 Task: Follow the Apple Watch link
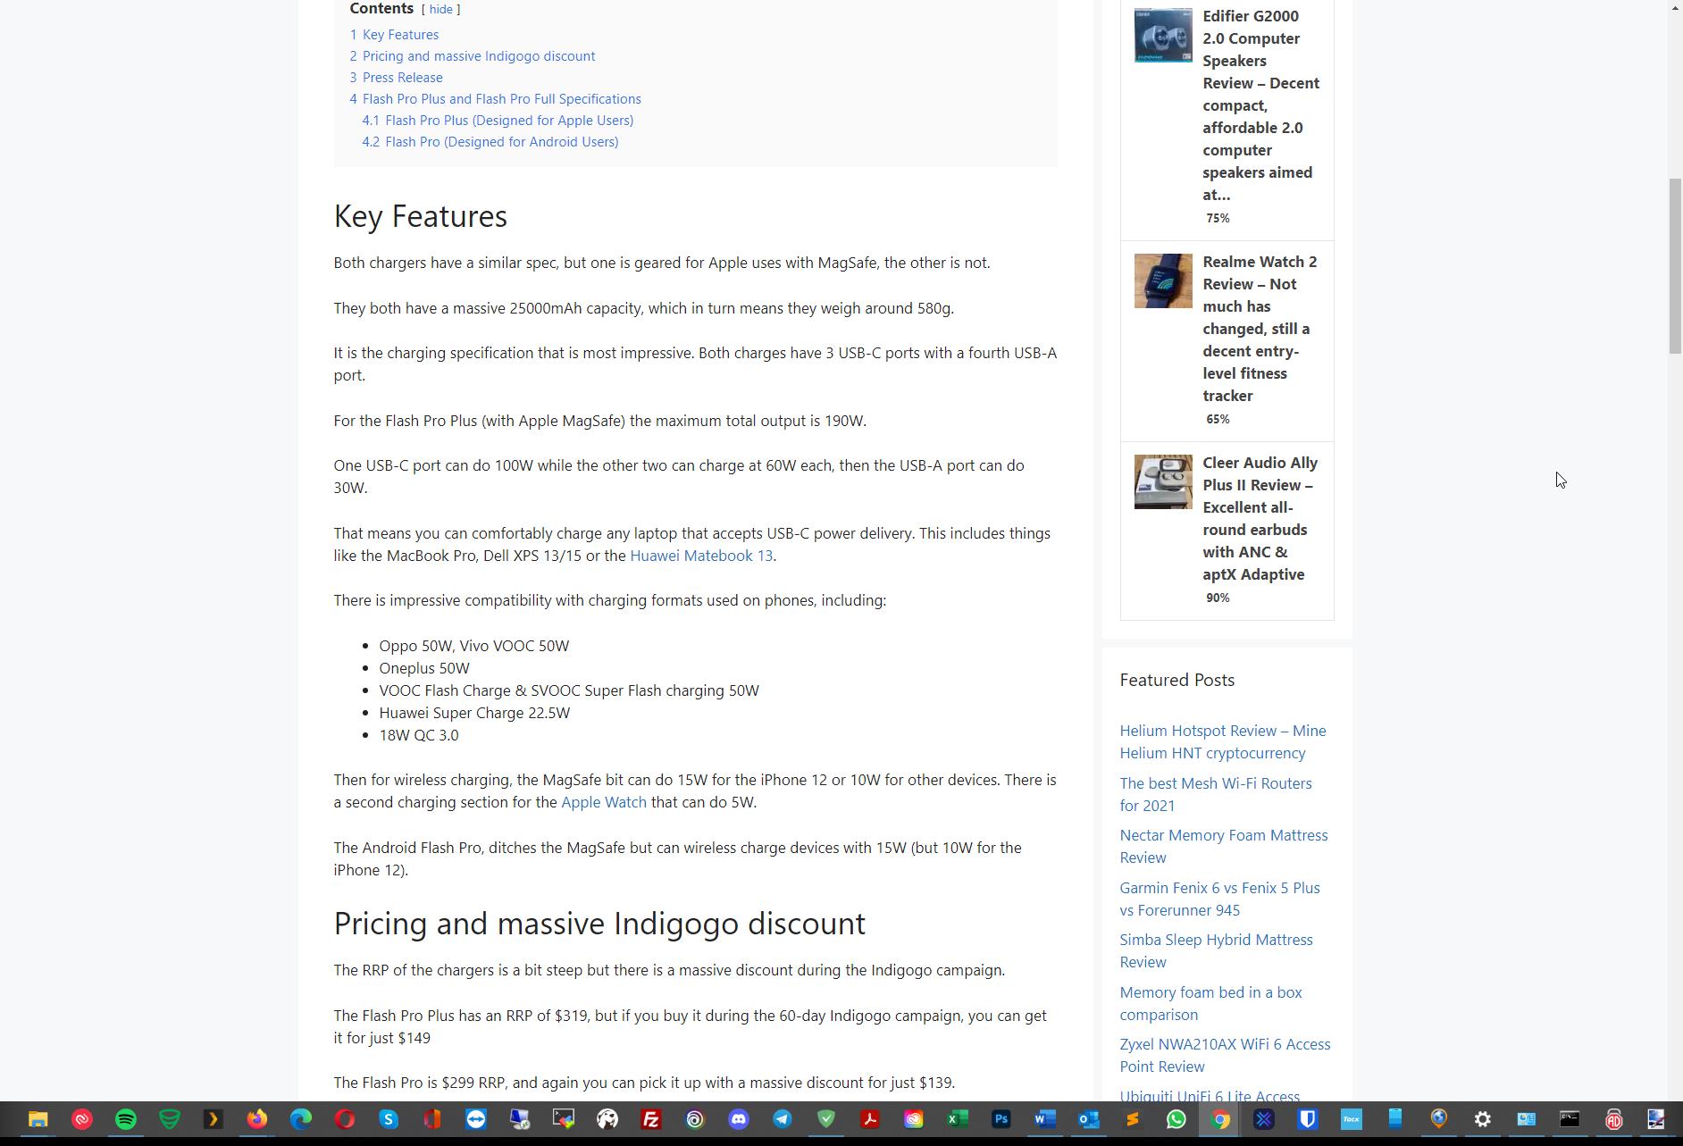603,802
